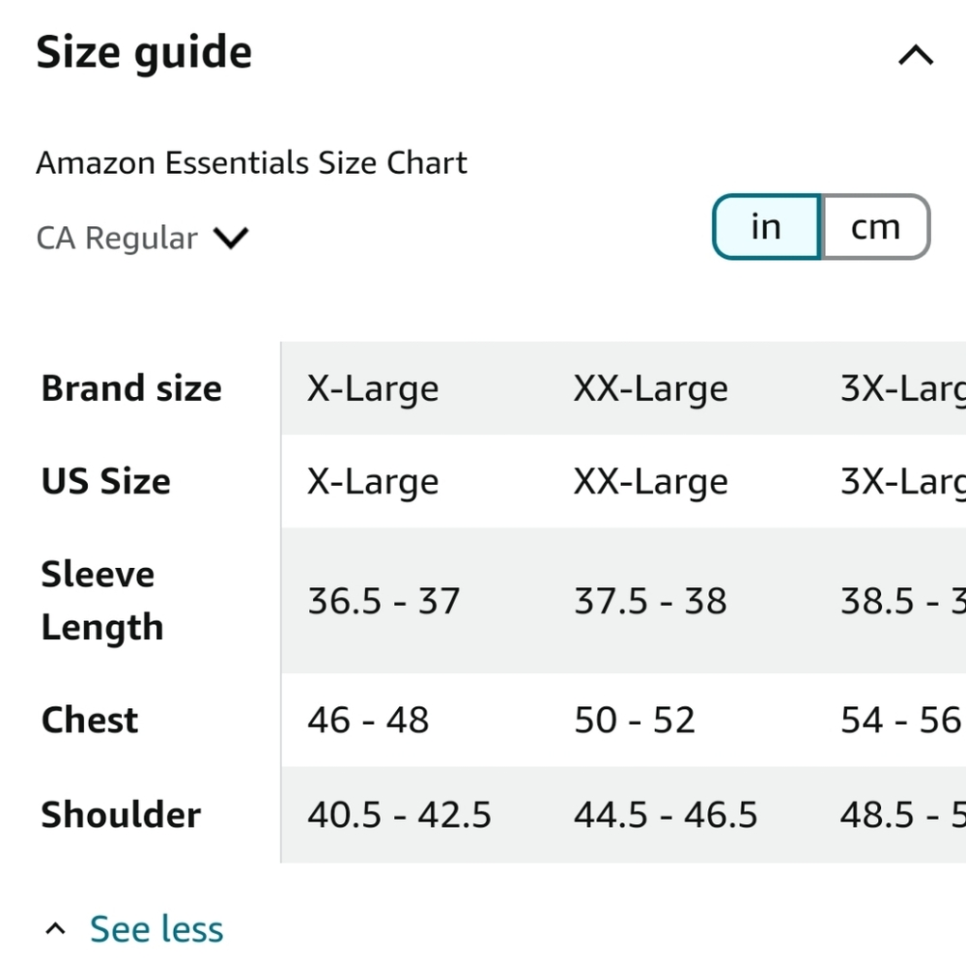
Task: Select the X-Large brand size cell
Action: [x=372, y=387]
